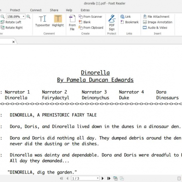182x182 pixels.
Task: Go to the first page
Action: point(61,178)
